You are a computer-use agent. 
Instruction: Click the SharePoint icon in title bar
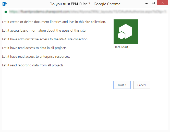pos(5,4)
